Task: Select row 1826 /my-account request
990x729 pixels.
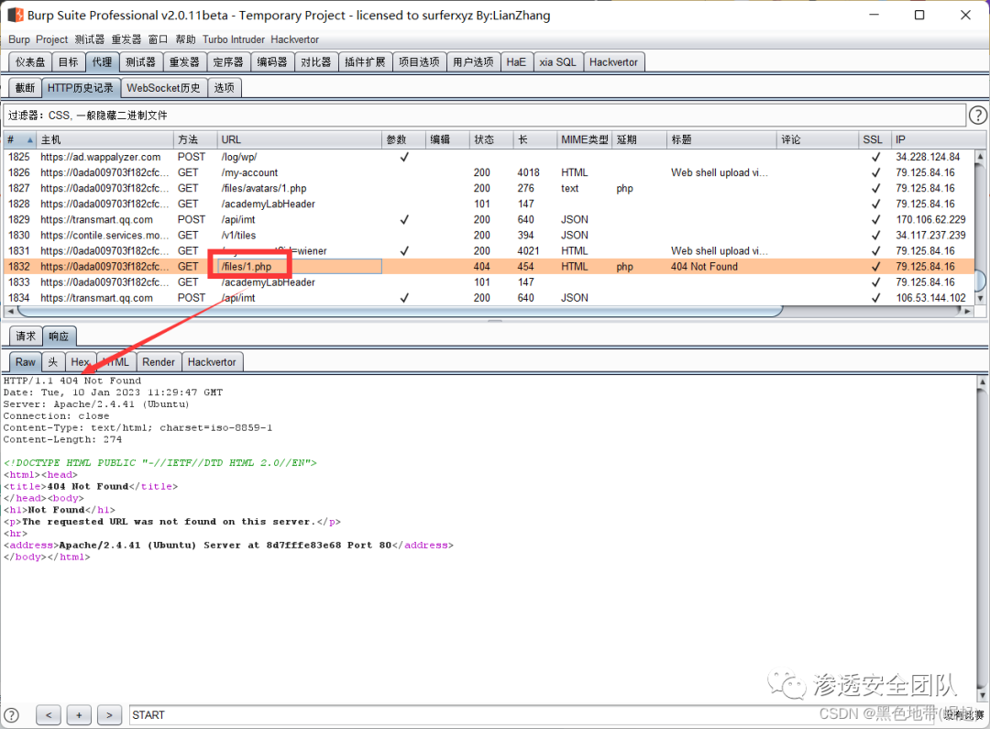Action: pos(489,172)
